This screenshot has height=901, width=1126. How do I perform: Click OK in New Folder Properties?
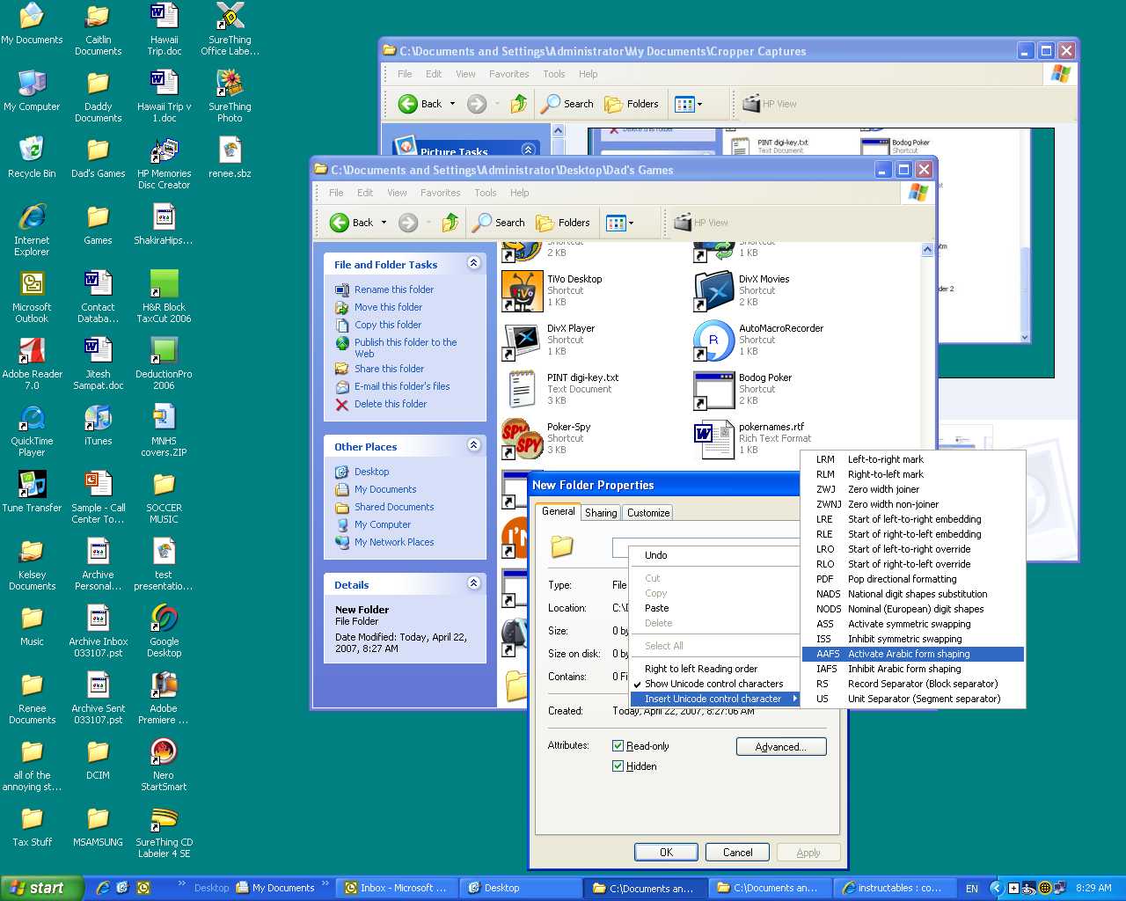666,853
